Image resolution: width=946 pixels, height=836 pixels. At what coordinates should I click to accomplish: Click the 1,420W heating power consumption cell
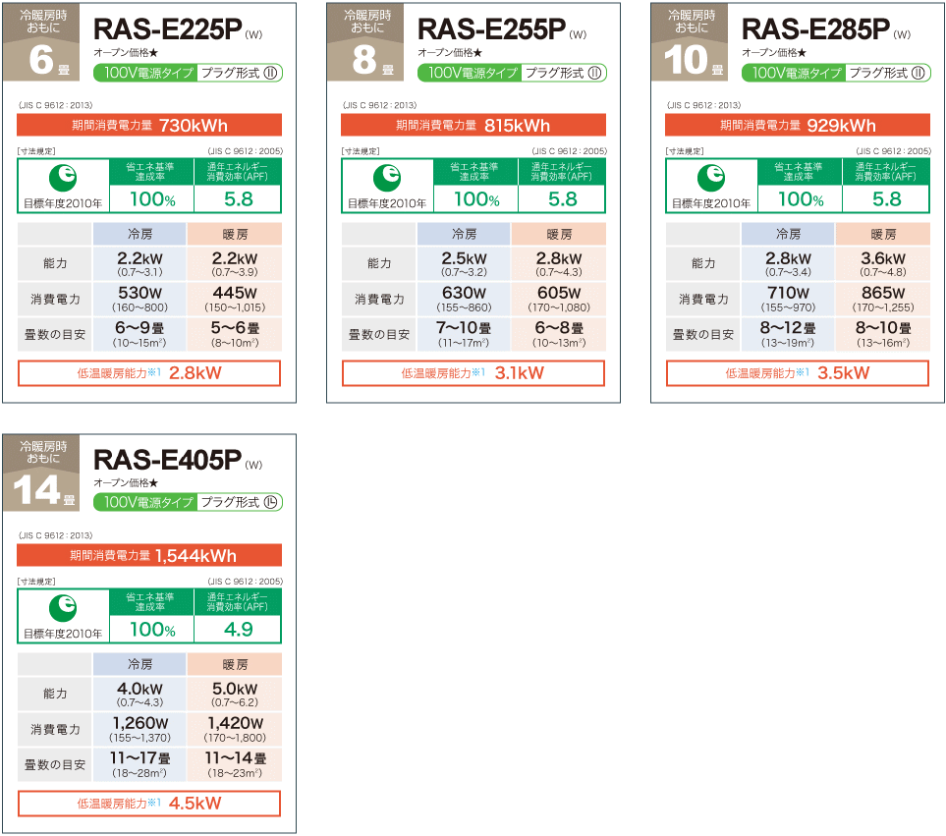point(235,729)
